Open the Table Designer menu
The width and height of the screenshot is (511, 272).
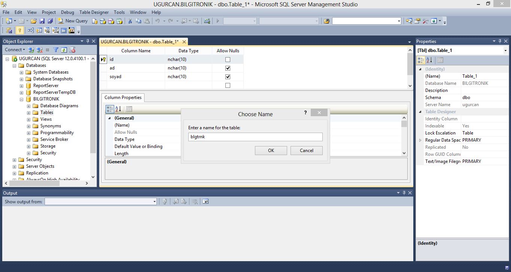[94, 12]
